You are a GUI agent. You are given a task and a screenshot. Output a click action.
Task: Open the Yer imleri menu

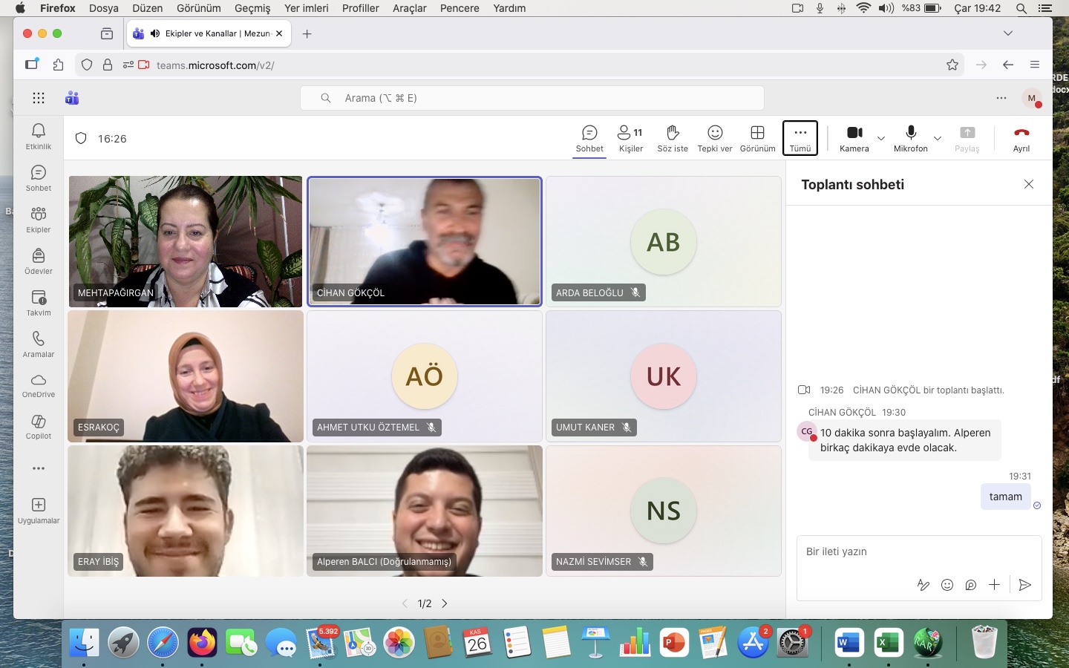306,8
